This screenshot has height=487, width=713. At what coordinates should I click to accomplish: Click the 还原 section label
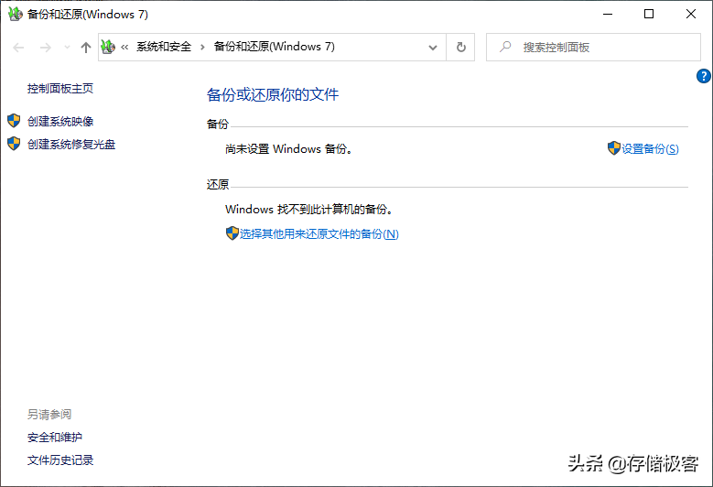click(217, 185)
